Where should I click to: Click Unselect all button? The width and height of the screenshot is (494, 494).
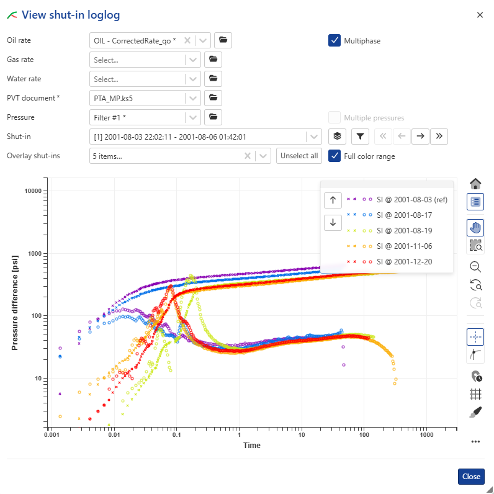pyautogui.click(x=299, y=156)
